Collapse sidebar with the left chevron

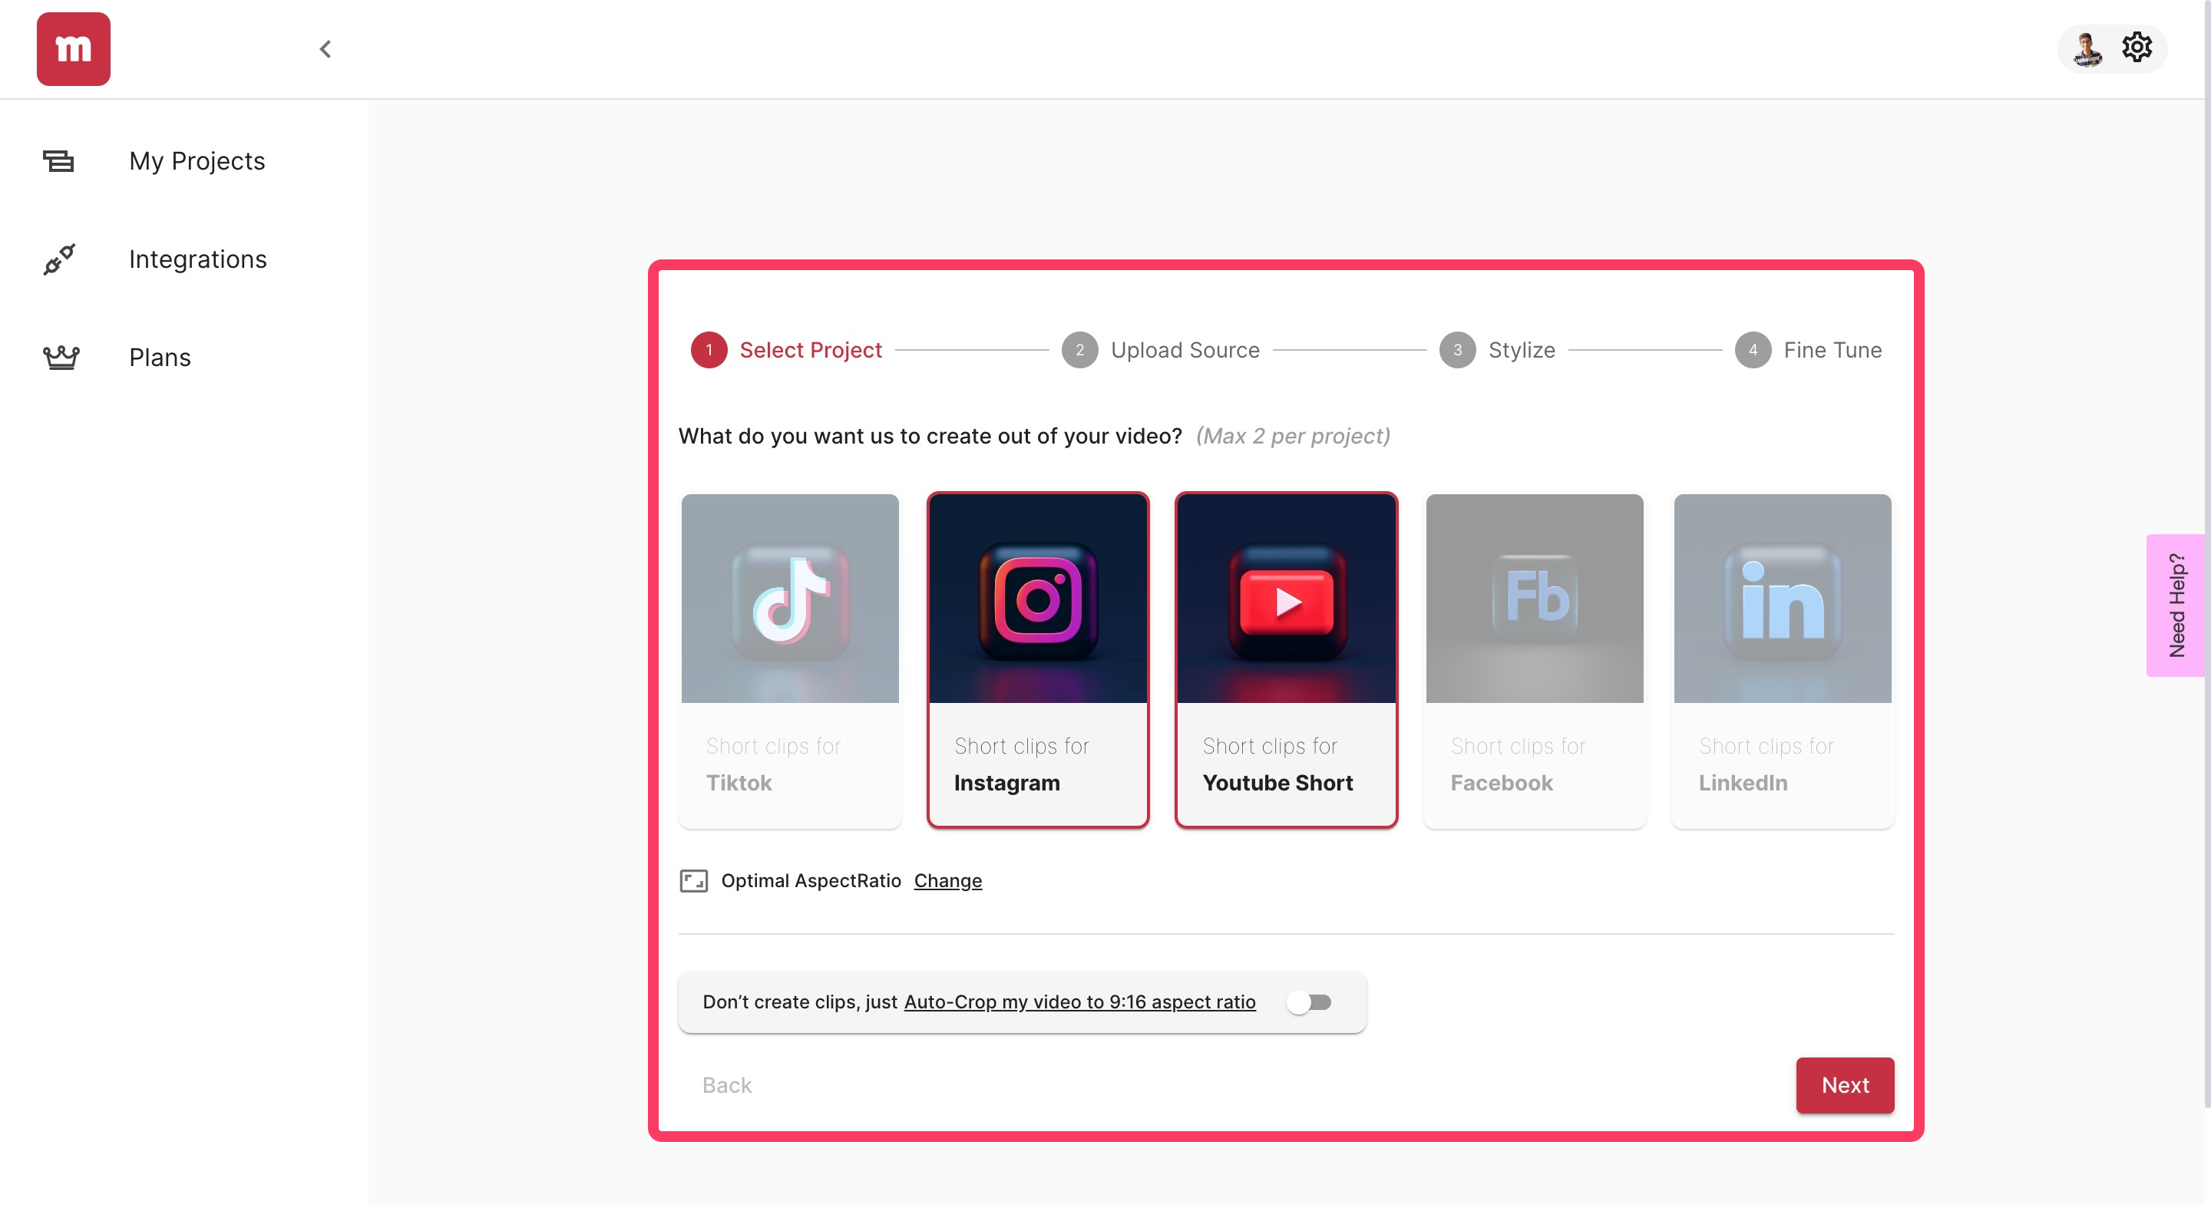click(326, 49)
